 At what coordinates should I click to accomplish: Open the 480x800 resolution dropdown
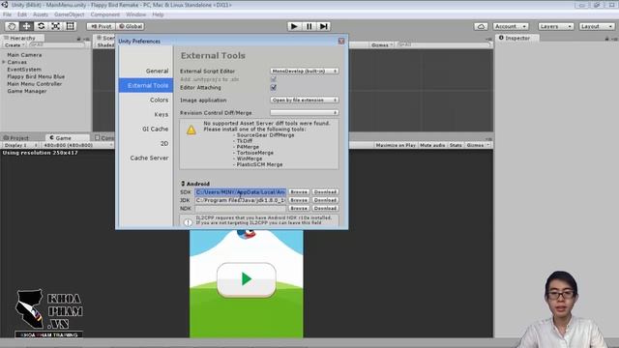click(77, 145)
